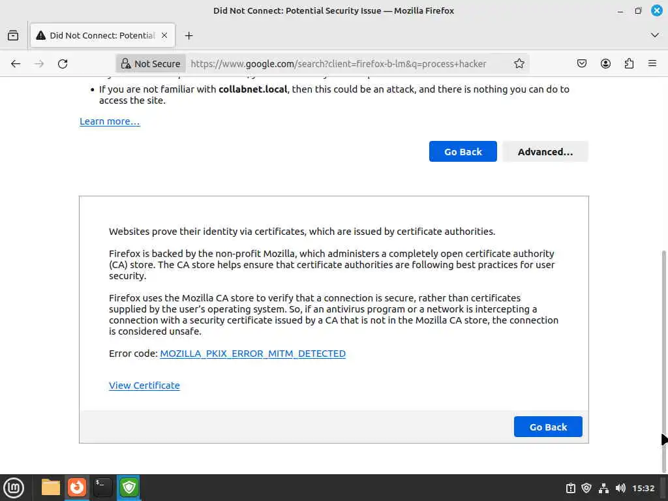
Task: Click the 15:32 clock
Action: point(643,488)
